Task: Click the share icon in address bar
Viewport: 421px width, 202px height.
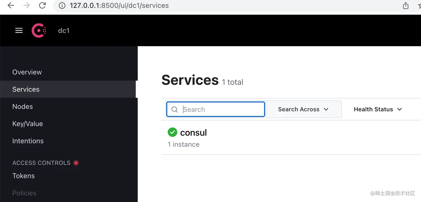Action: tap(406, 6)
